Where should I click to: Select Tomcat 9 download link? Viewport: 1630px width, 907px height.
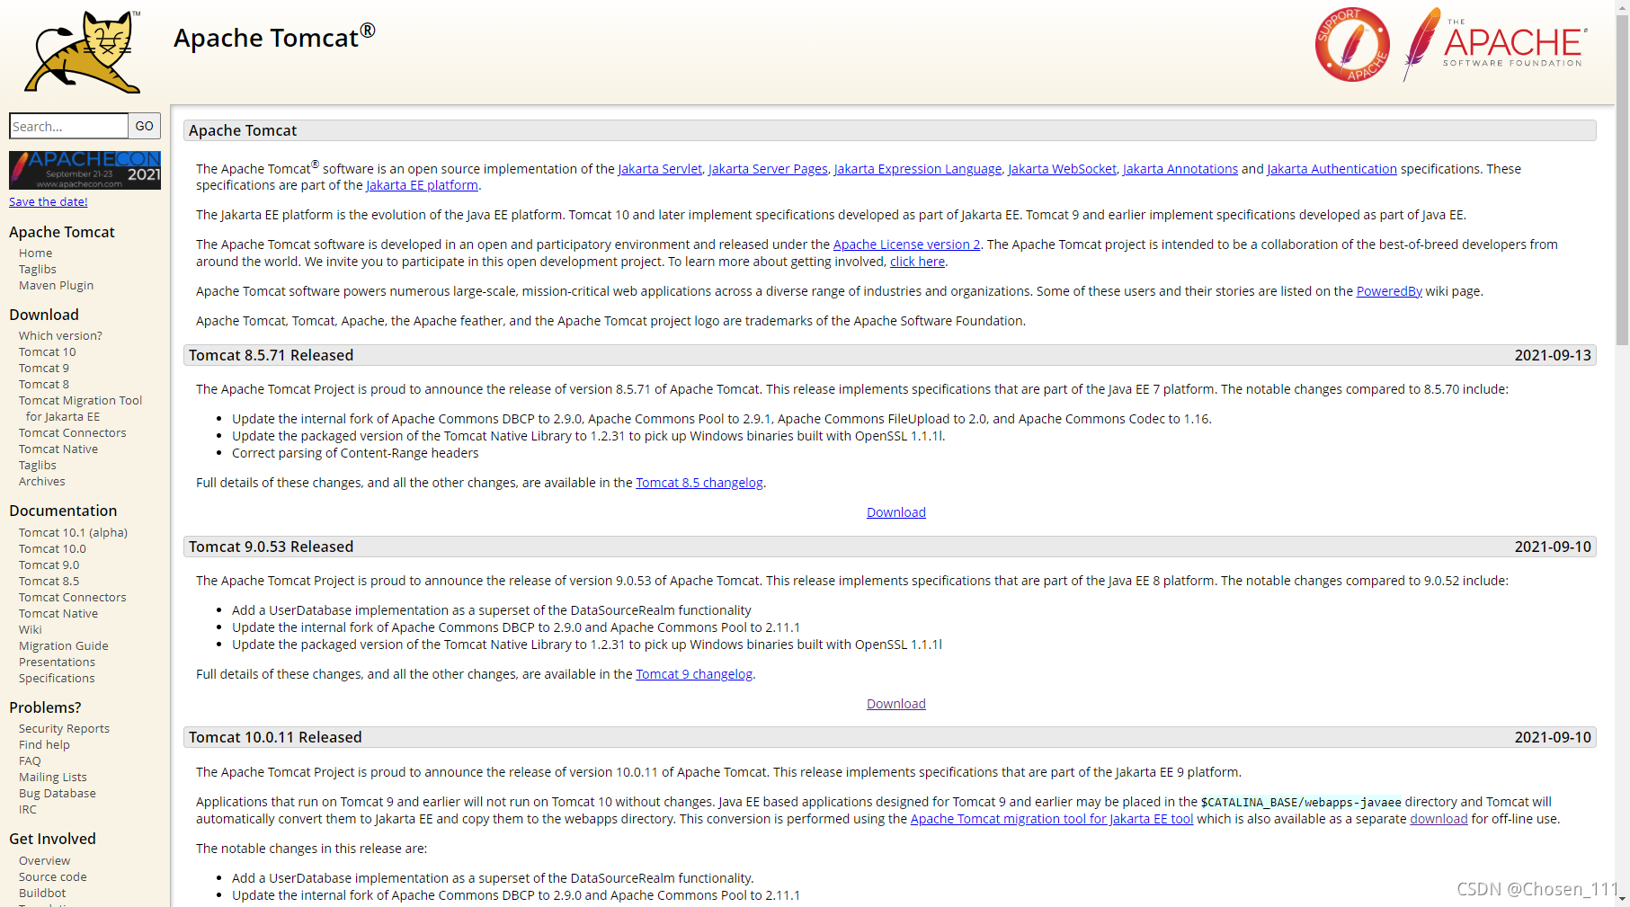click(43, 369)
